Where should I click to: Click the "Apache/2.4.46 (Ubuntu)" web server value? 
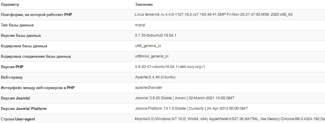pyautogui.click(x=155, y=77)
